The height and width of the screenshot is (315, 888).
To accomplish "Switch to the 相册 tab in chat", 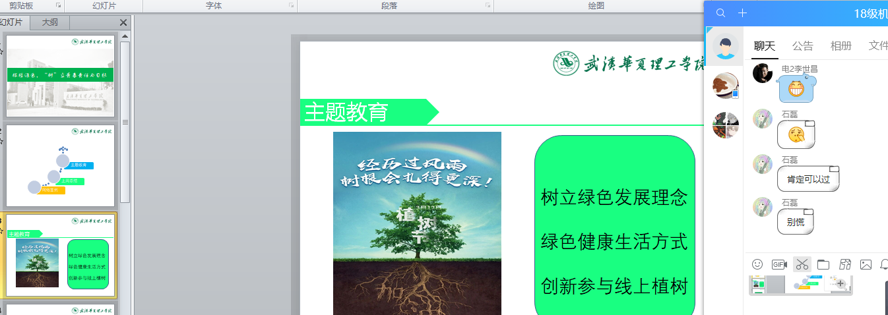I will tap(840, 46).
